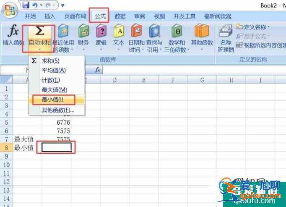This screenshot has width=286, height=207.
Task: Expand the 自动求和 dropdown arrow
Action: coord(39,49)
